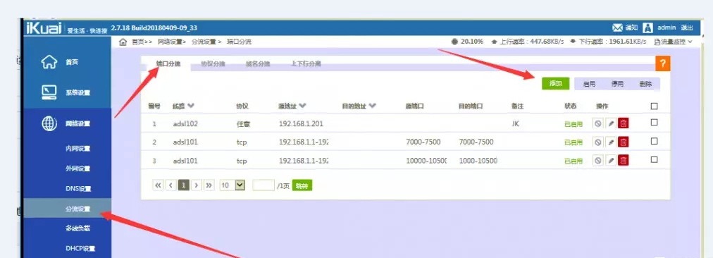Viewport: 713px width, 258px height.
Task: Edit rule 1 adsl102 with pencil icon
Action: [x=611, y=123]
